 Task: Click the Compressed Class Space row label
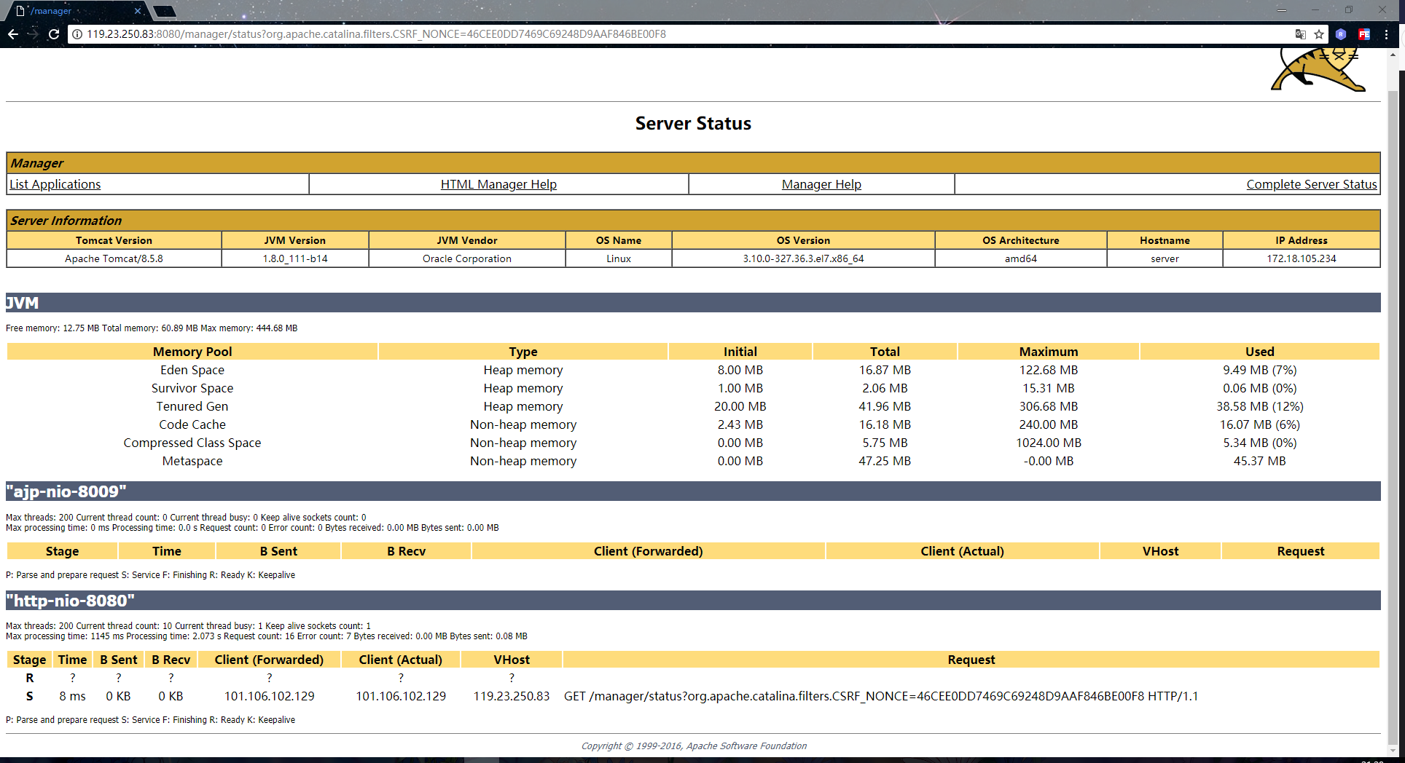coord(192,443)
